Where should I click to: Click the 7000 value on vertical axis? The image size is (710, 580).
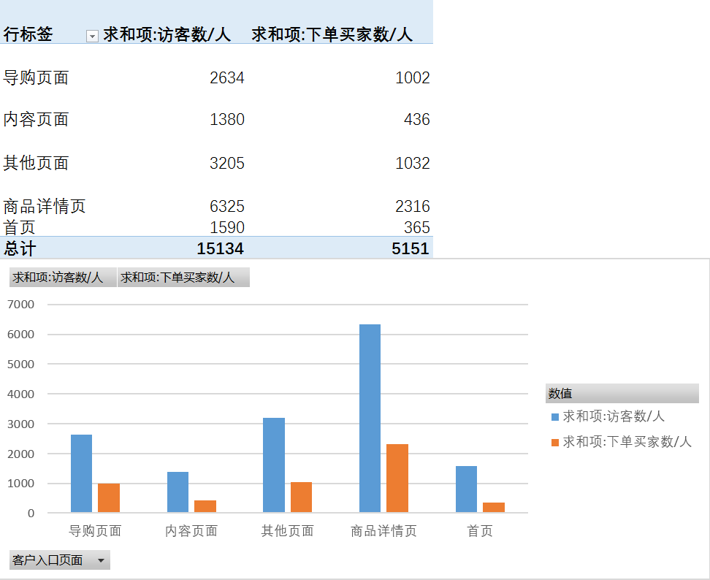click(x=21, y=304)
